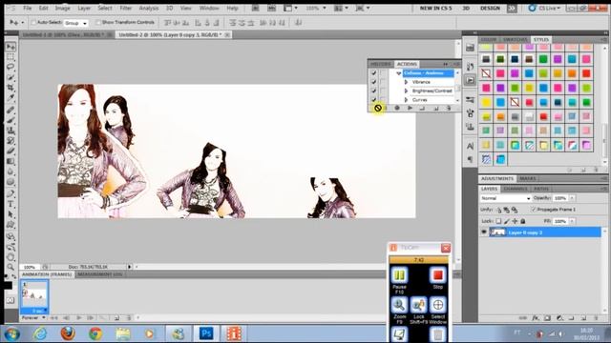
Task: Select the Move tool in the toolbox
Action: click(11, 47)
